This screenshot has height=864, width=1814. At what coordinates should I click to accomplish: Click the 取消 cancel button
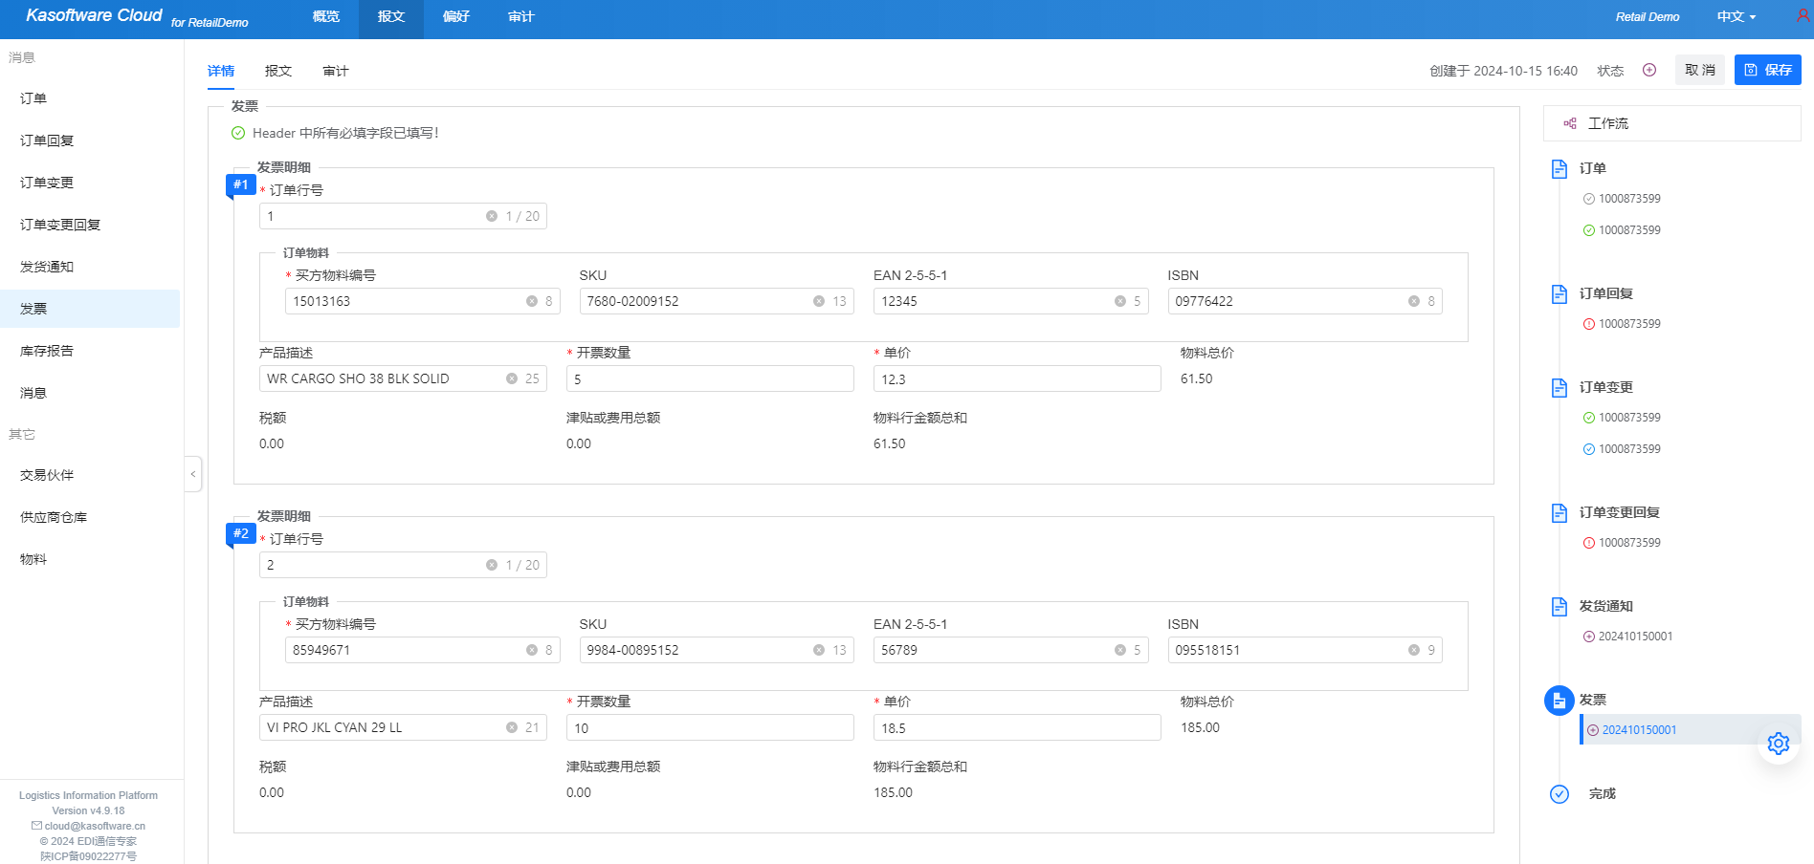tap(1699, 70)
